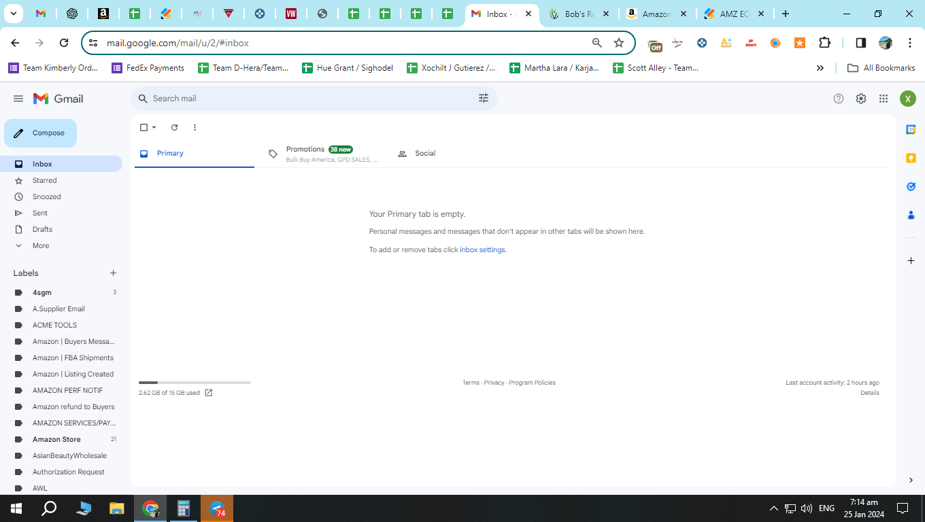Create new label plus icon
Viewport: 925px width, 522px height.
(113, 273)
